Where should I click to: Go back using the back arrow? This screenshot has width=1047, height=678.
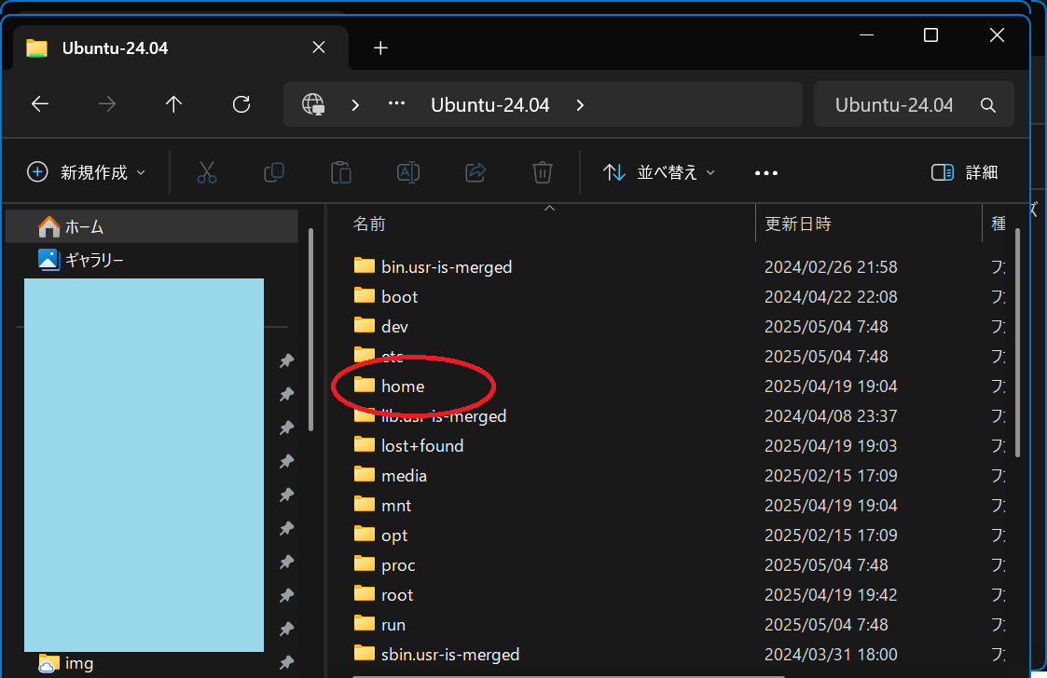tap(40, 104)
